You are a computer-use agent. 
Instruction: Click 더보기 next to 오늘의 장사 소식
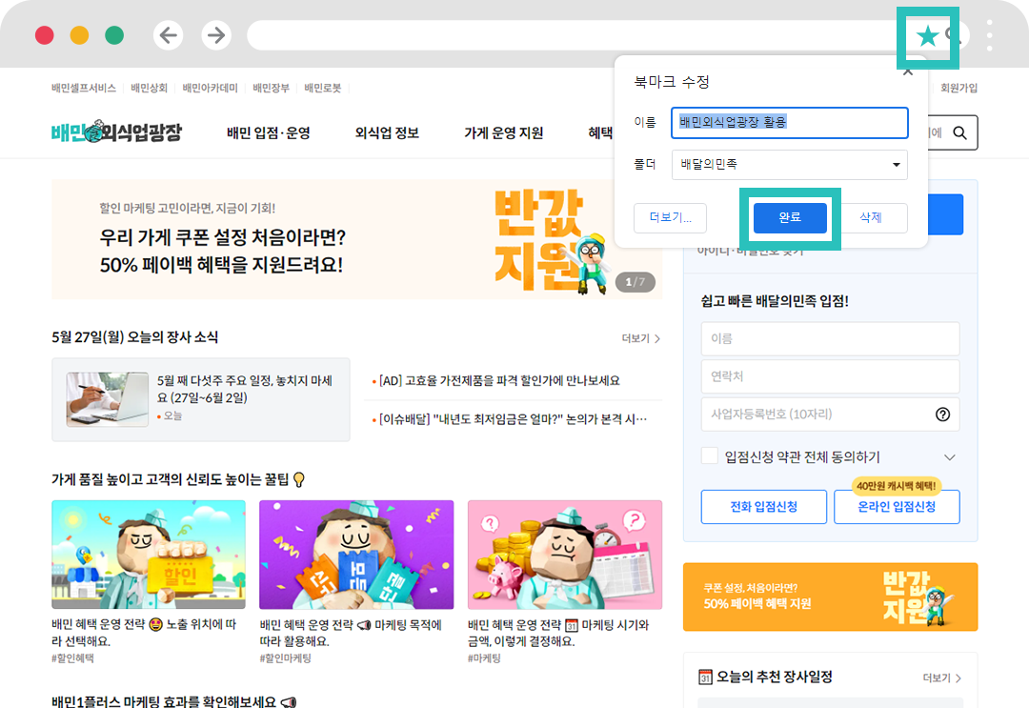coord(640,338)
